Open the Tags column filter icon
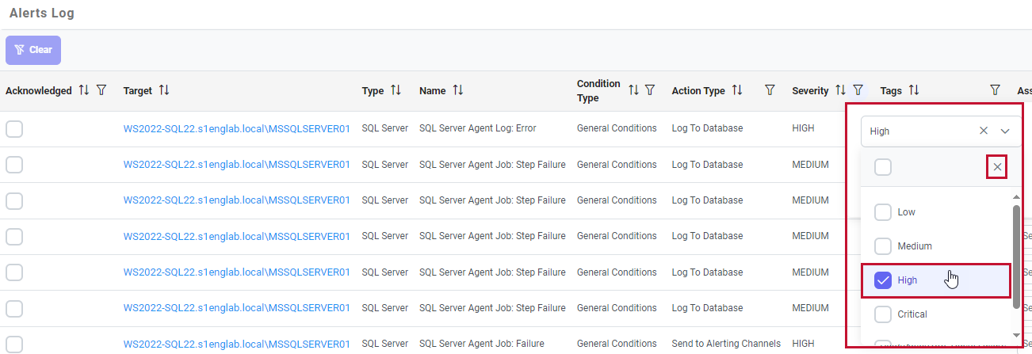 (x=995, y=90)
